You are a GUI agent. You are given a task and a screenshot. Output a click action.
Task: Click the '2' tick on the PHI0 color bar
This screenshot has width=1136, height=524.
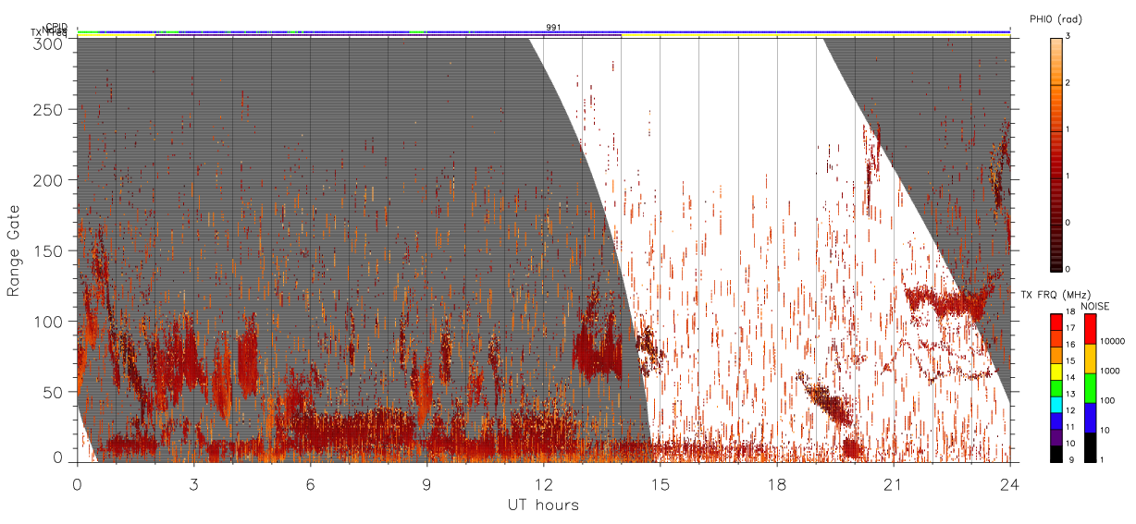(x=1068, y=84)
